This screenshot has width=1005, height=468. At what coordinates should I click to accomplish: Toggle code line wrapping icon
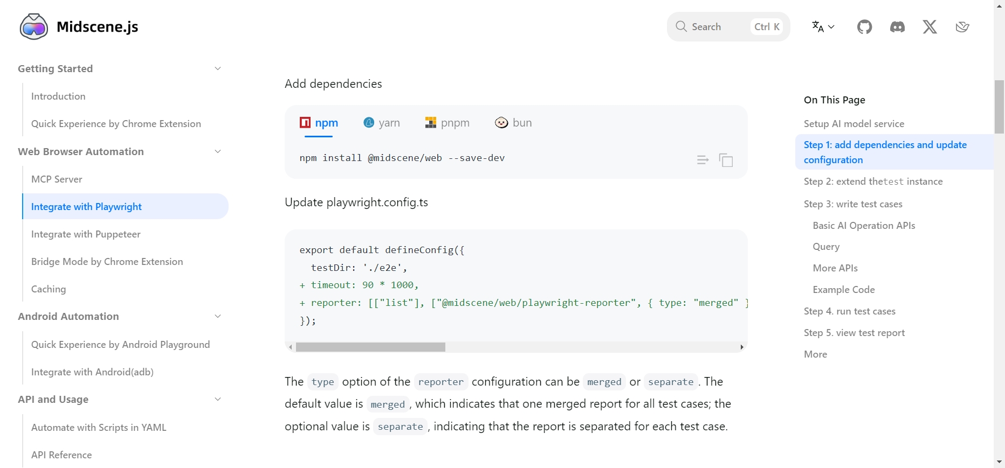coord(703,160)
